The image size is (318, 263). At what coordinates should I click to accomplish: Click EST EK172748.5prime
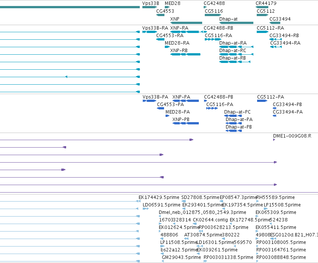250,220
